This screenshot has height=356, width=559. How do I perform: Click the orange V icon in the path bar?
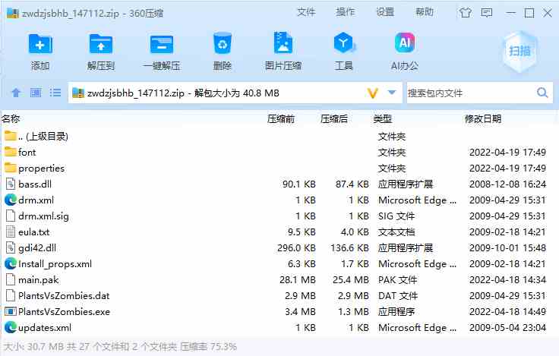click(373, 93)
